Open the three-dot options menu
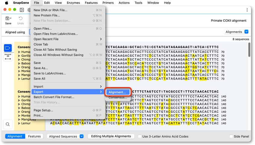 [247, 10]
